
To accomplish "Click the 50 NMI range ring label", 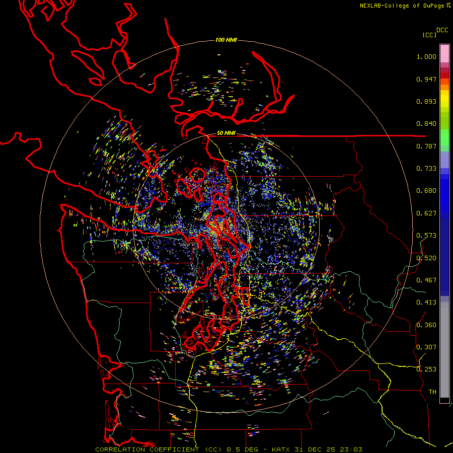I will (x=226, y=133).
